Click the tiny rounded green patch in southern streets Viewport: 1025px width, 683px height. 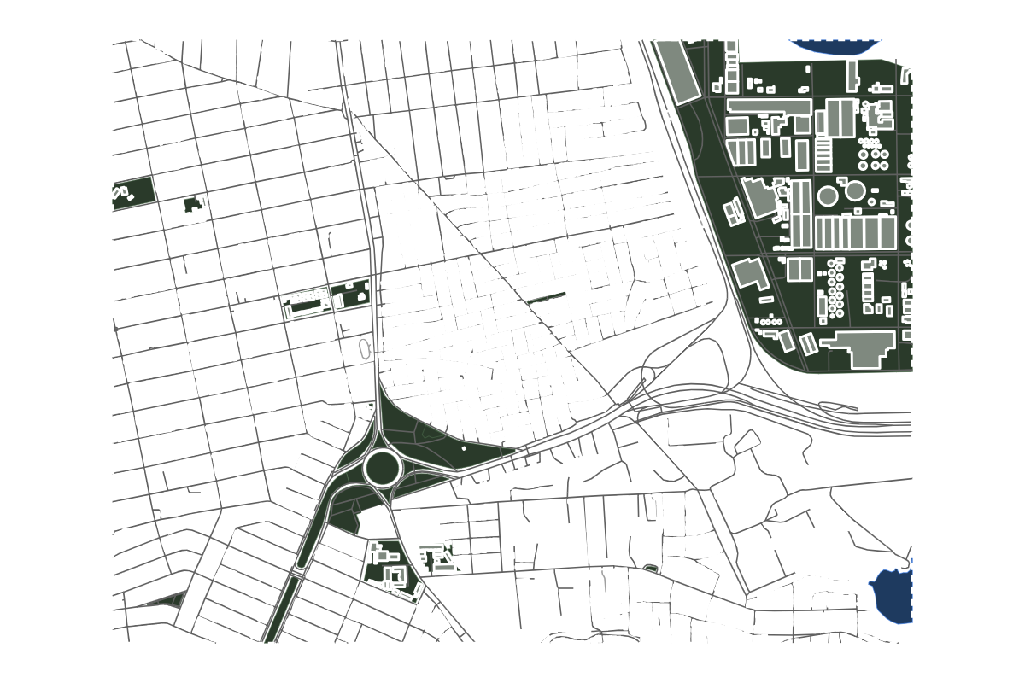[x=649, y=569]
